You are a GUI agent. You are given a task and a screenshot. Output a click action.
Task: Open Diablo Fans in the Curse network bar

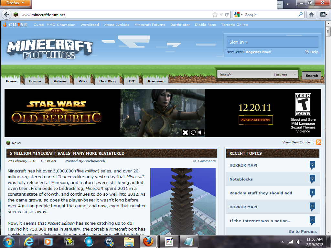point(205,25)
